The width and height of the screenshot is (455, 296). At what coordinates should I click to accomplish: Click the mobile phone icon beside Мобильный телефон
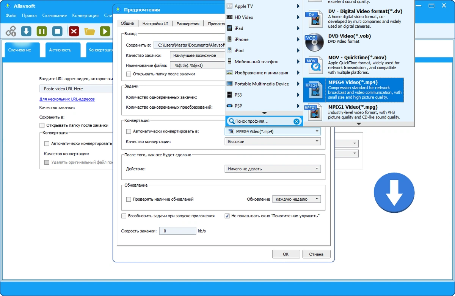coord(229,61)
